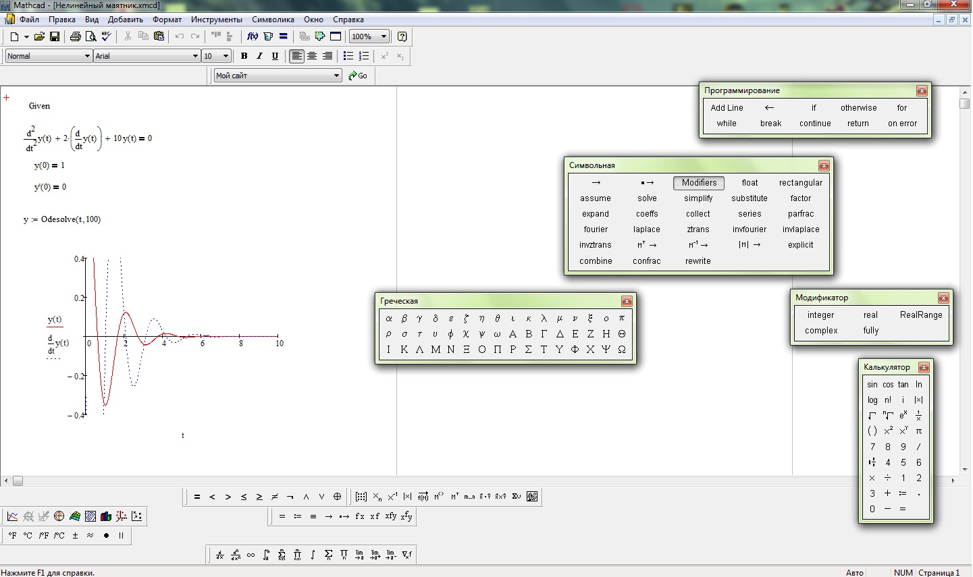Viewport: 973px width, 577px height.
Task: Click the infinity symbol in calculus toolbar
Action: pyautogui.click(x=251, y=555)
